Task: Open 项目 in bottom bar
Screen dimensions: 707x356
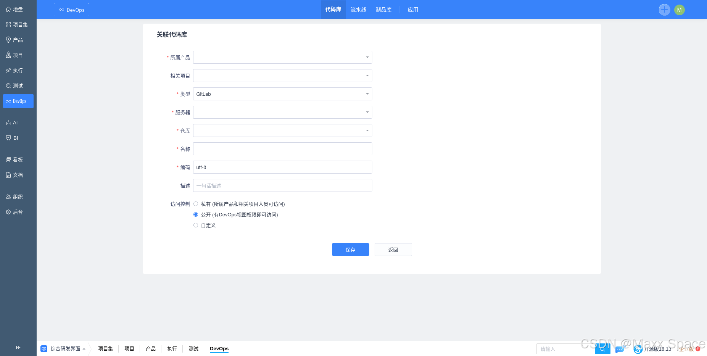Action: 129,349
